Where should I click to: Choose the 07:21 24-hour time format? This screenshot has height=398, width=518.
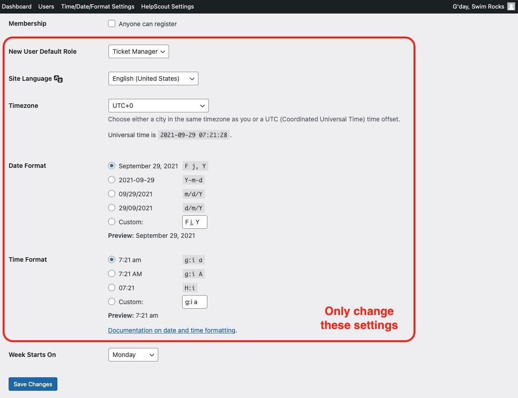(112, 287)
